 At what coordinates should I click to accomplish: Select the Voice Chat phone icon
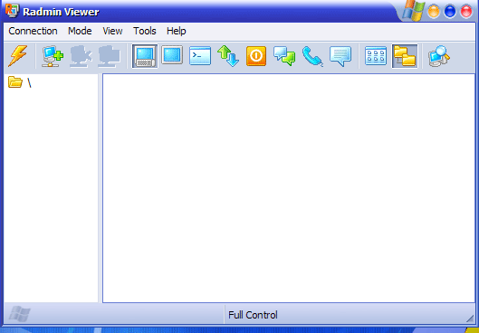312,56
